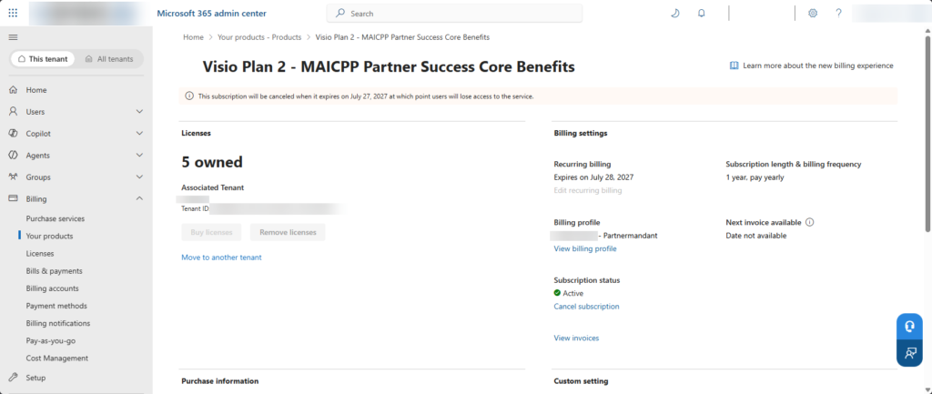Open the settings gear icon

point(813,13)
